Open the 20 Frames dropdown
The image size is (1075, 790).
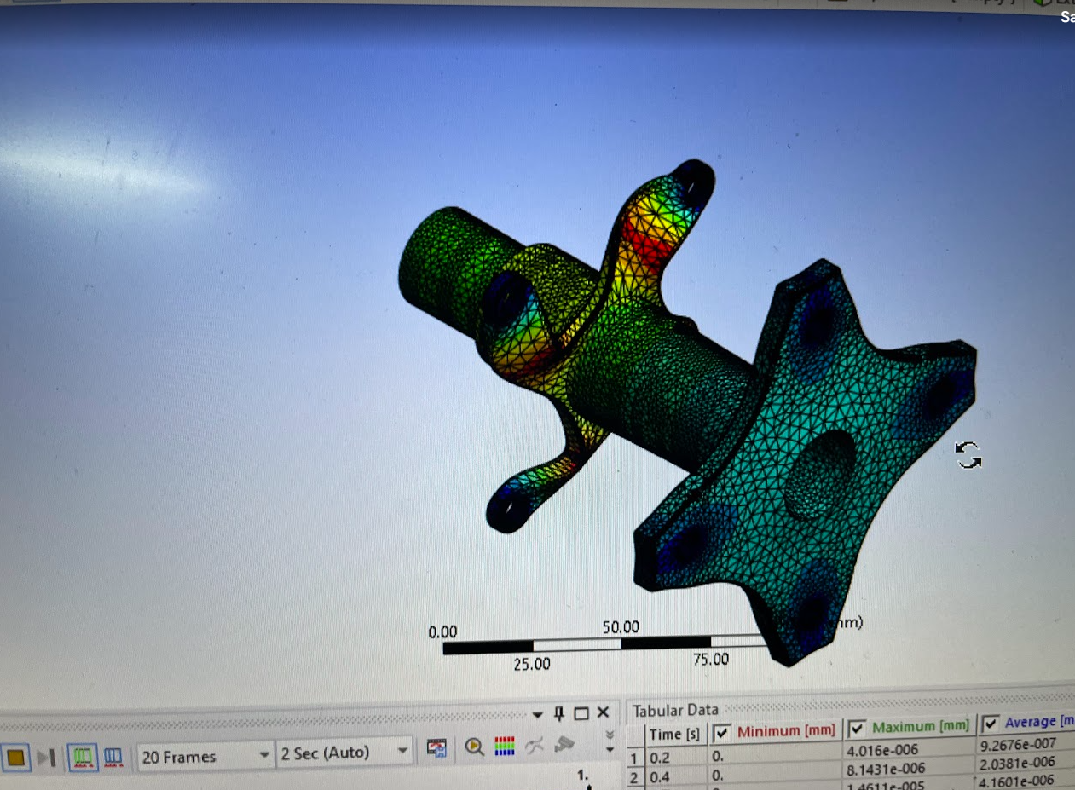(262, 754)
